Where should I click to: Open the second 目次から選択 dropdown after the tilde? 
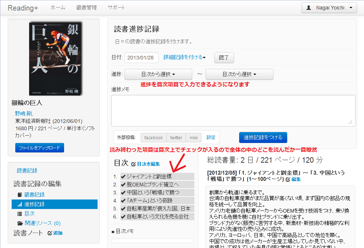pos(240,74)
